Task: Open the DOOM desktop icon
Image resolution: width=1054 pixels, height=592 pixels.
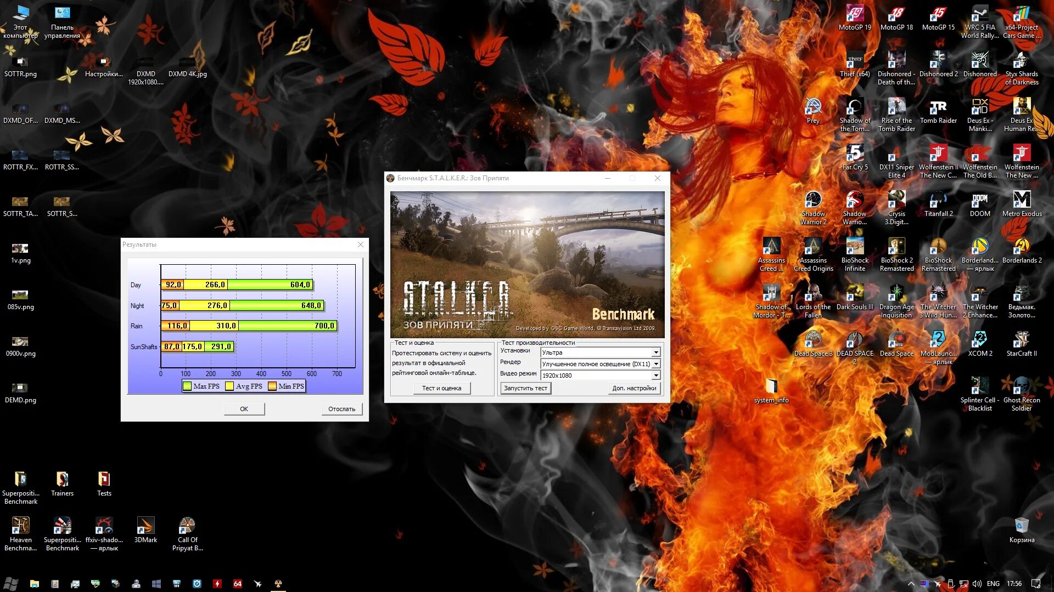Action: [980, 204]
